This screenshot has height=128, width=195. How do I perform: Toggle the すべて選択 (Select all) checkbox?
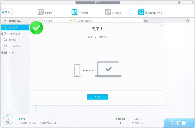41,21
